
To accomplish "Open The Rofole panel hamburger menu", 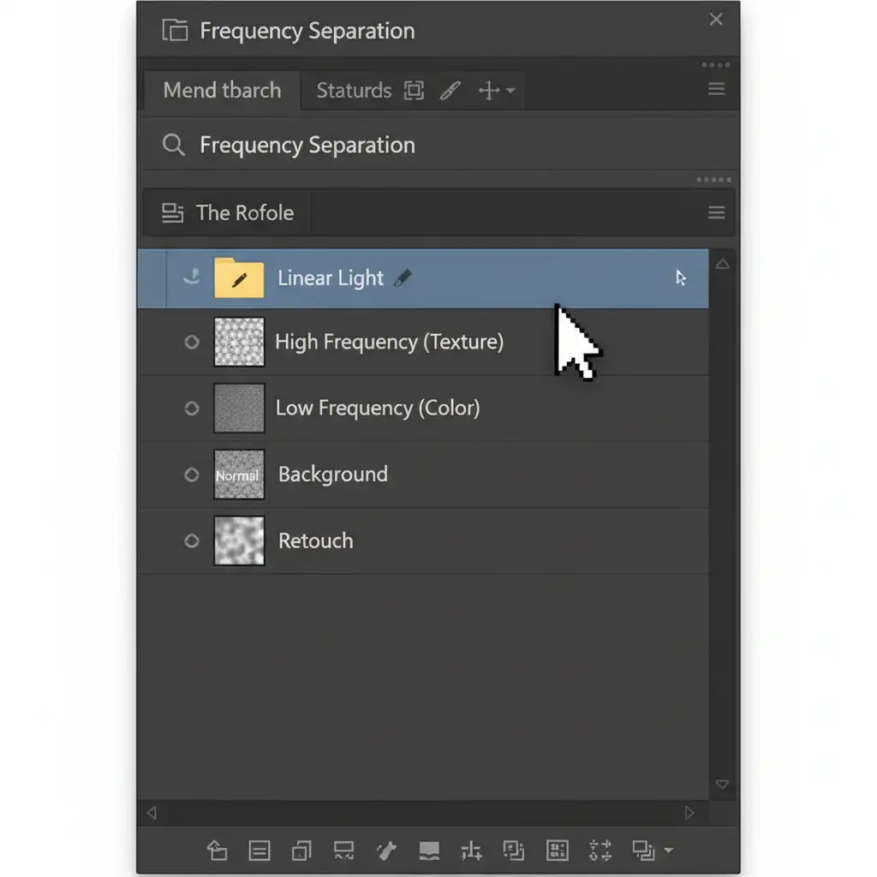I will click(717, 212).
